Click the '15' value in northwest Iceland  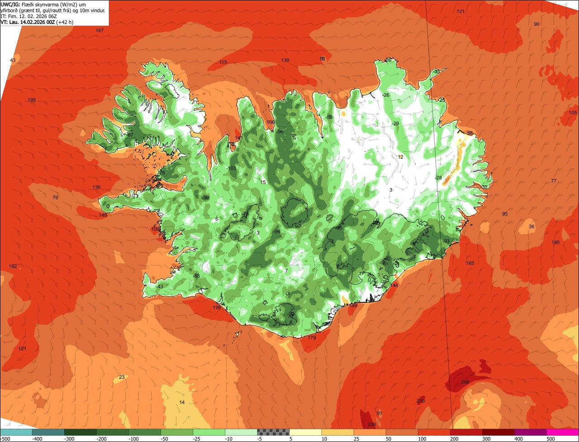point(263,182)
